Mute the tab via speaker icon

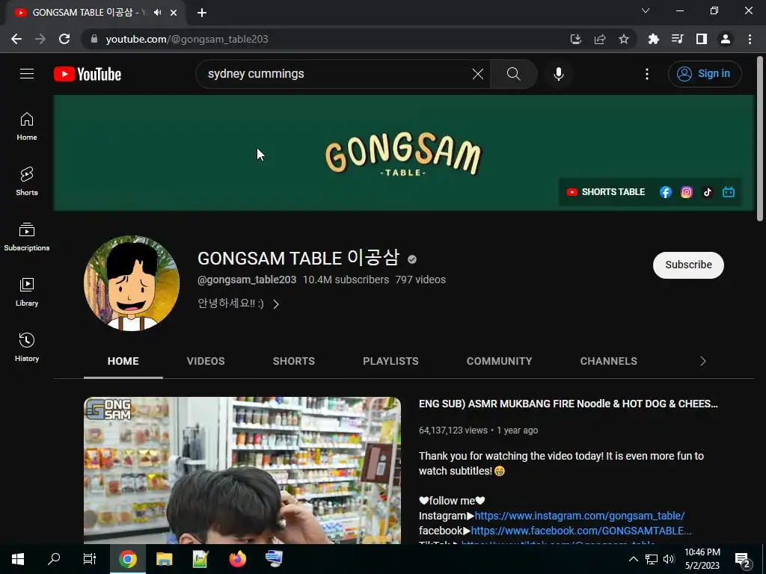point(157,13)
